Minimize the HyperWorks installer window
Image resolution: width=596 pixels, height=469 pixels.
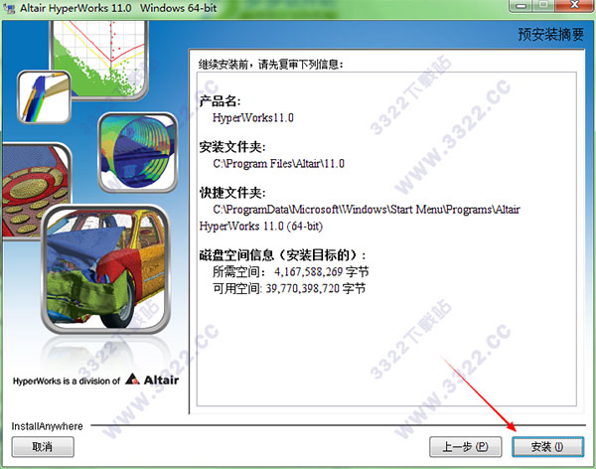coord(521,6)
